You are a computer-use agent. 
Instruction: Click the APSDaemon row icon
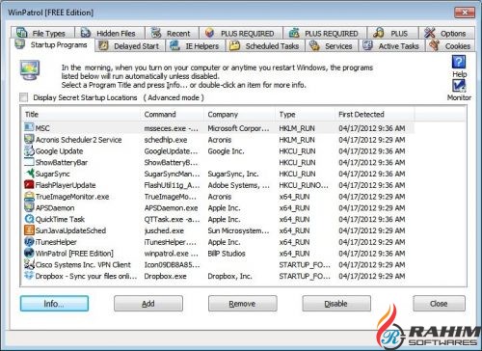(29, 207)
